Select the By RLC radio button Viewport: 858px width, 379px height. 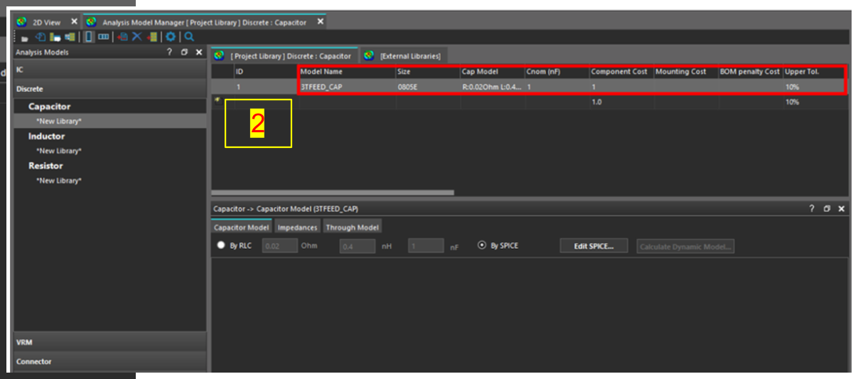click(x=221, y=245)
